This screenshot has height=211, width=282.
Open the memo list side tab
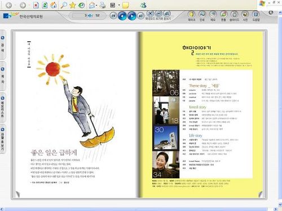[x=2, y=107]
